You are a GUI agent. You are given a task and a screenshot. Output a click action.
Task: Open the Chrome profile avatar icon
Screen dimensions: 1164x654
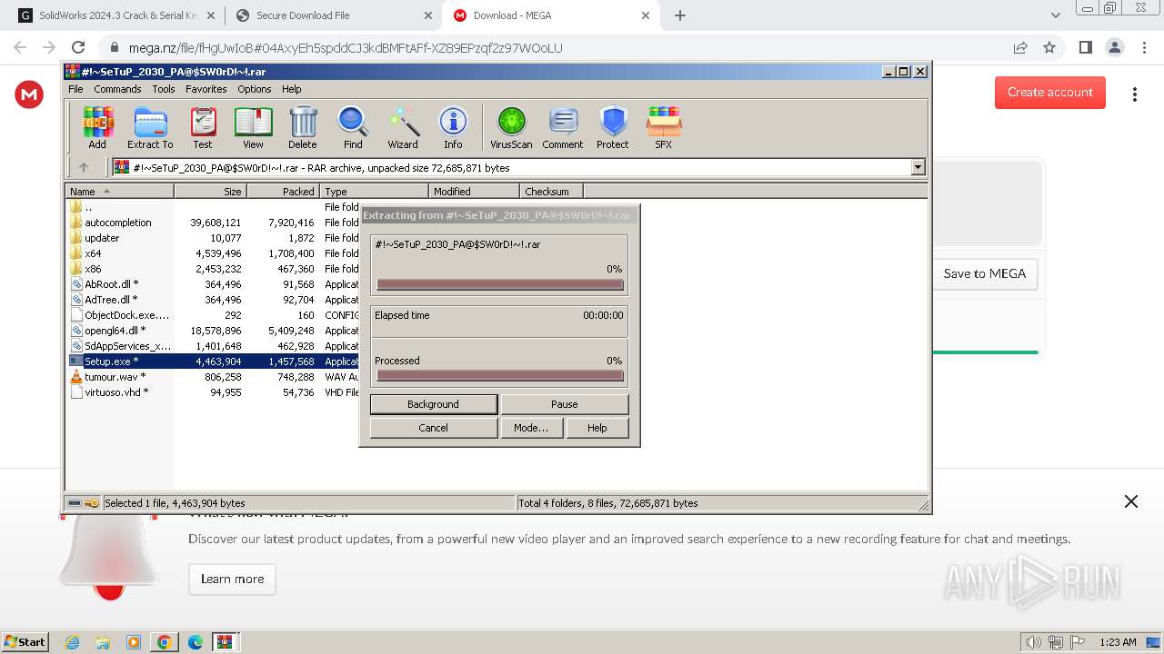pyautogui.click(x=1114, y=47)
